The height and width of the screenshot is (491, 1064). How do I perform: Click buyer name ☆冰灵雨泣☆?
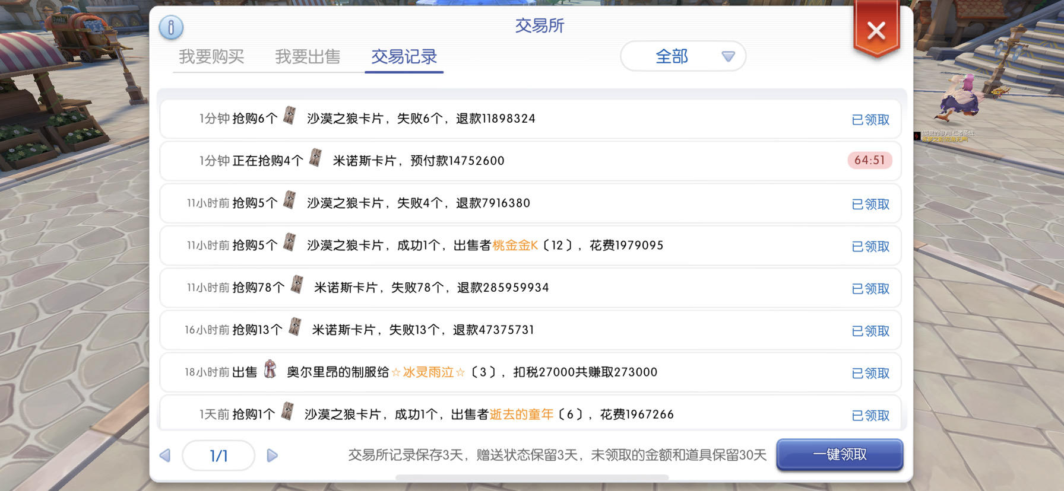428,372
